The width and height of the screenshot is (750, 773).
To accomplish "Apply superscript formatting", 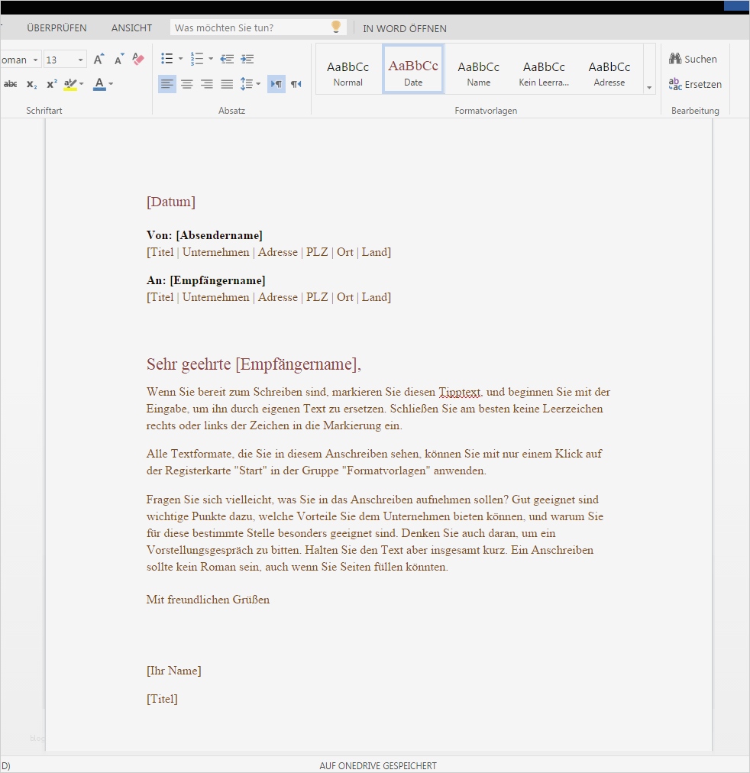I will pos(52,84).
